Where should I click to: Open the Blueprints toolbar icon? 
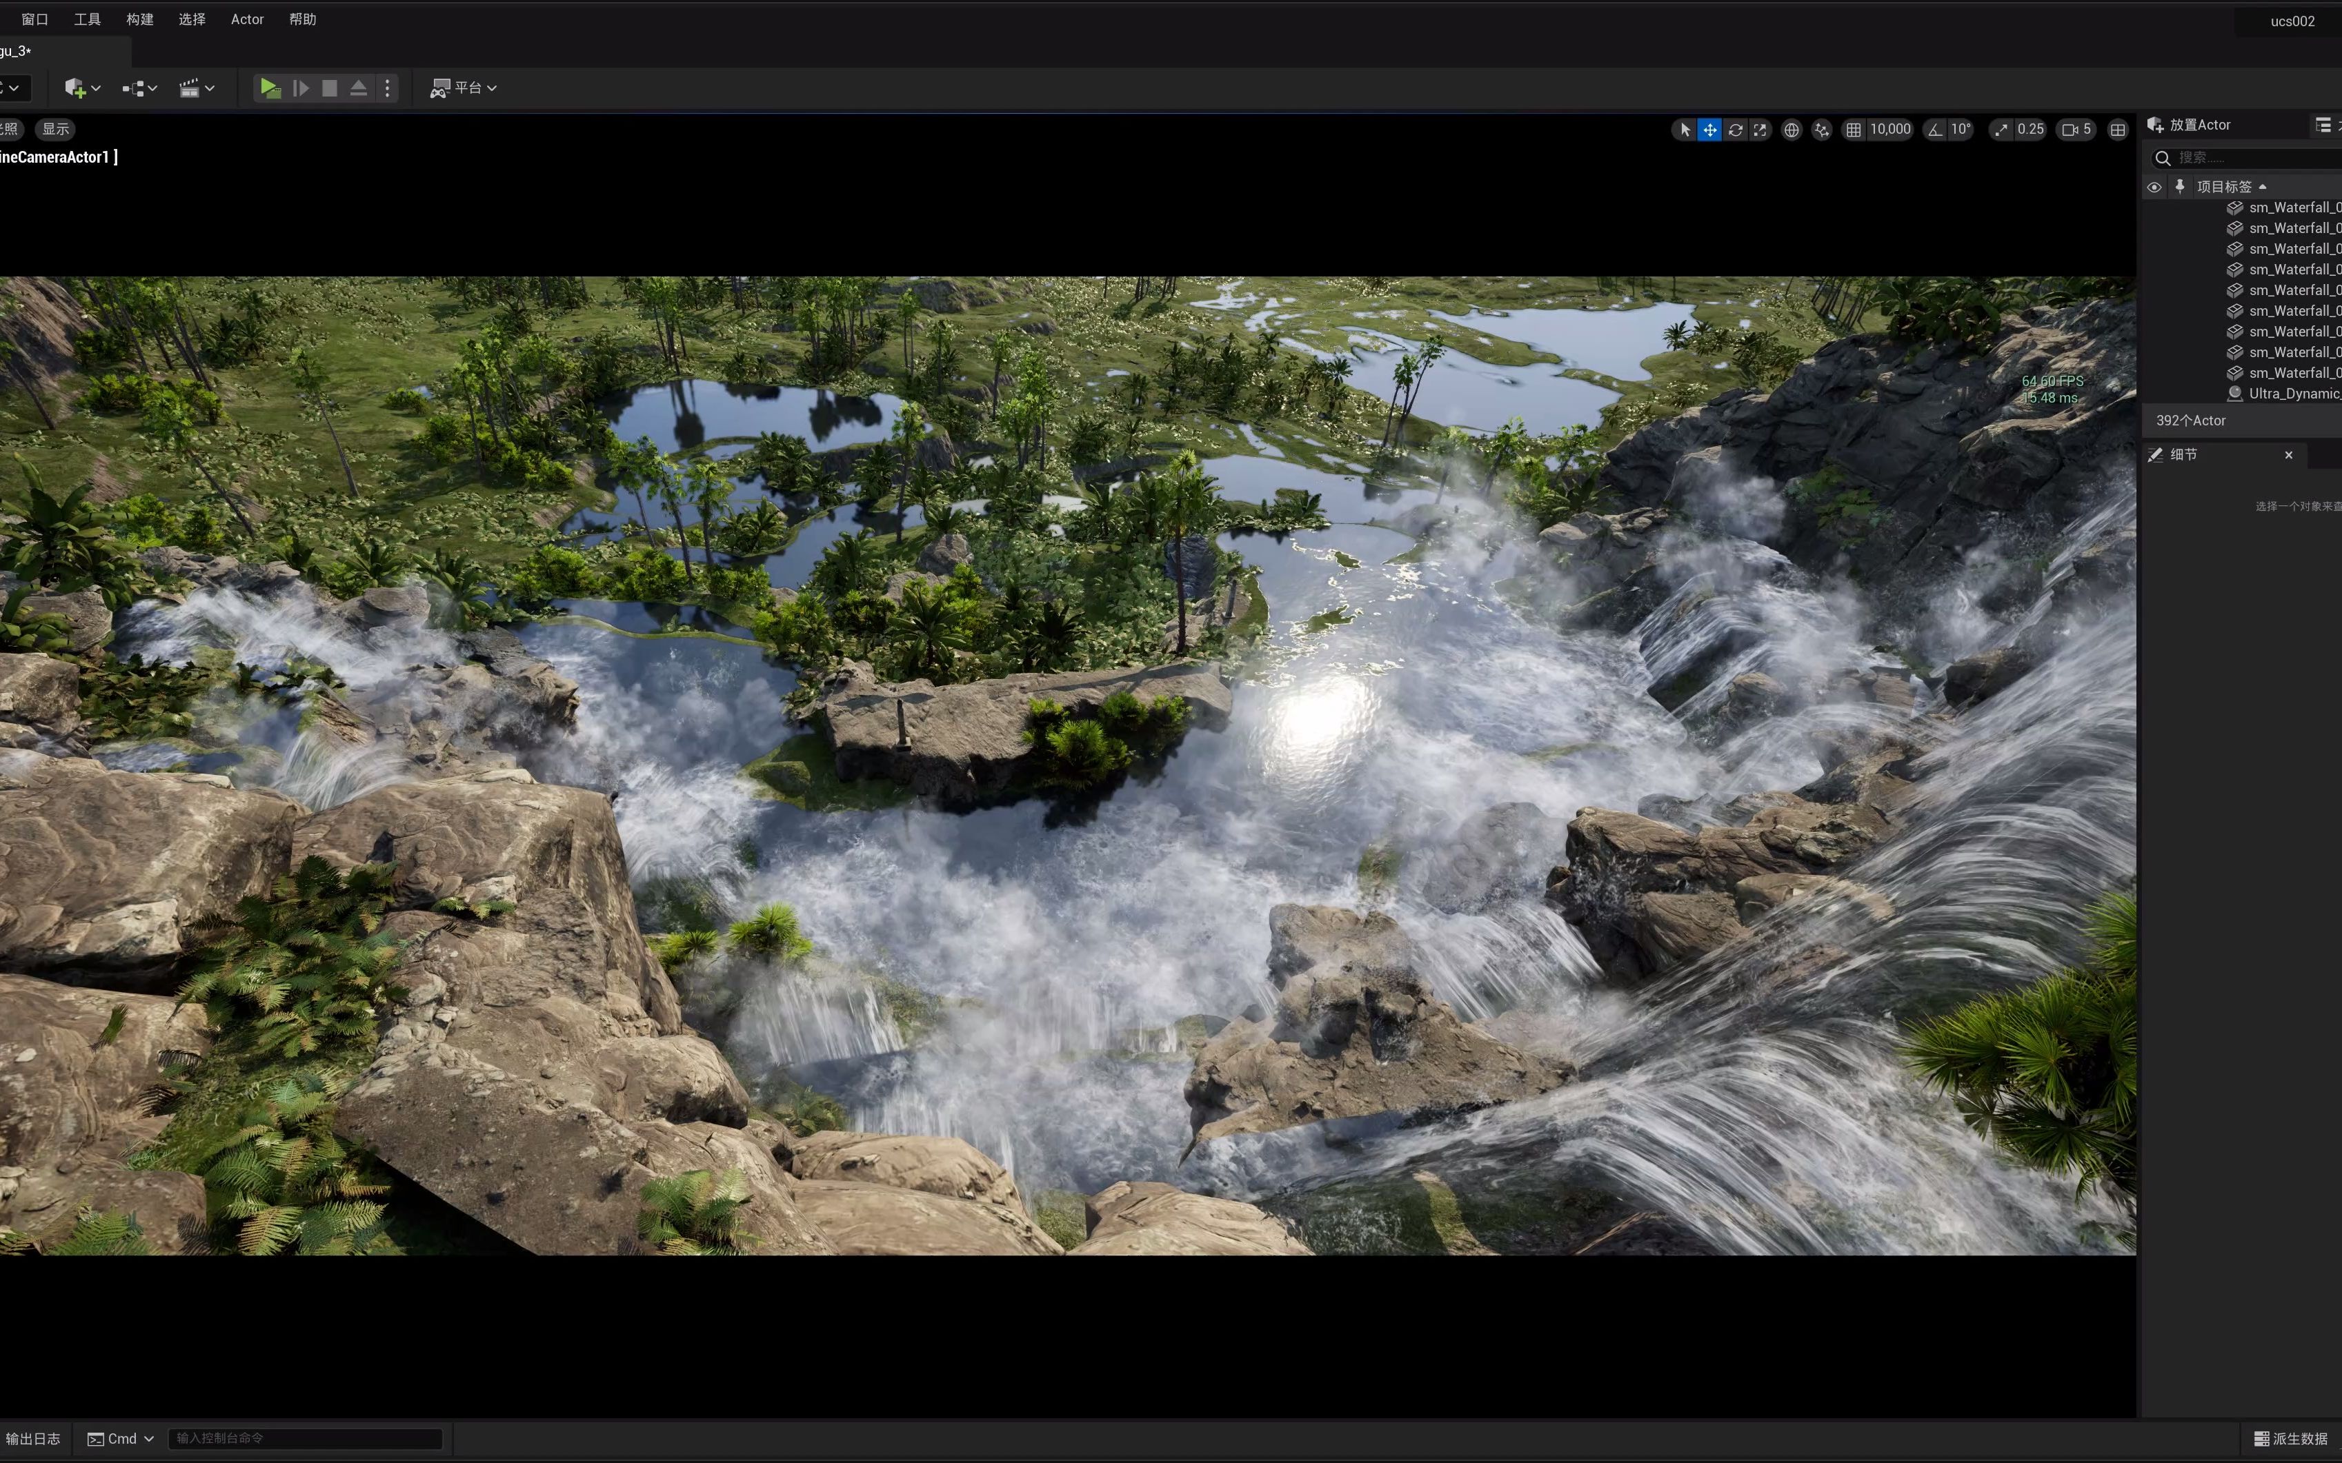134,88
